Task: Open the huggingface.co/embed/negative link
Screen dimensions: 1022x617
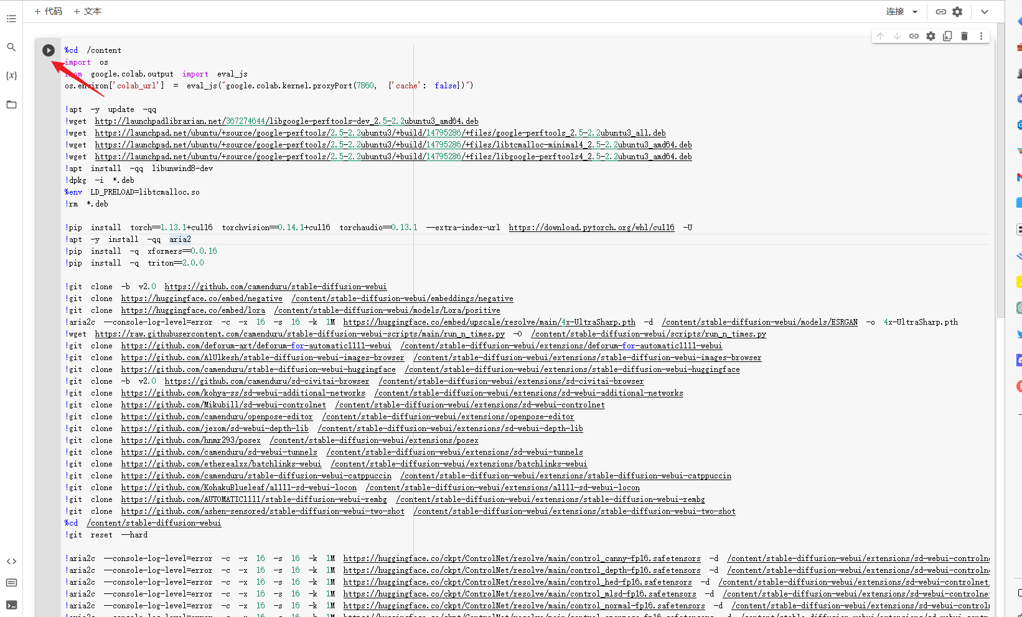Action: pyautogui.click(x=202, y=299)
